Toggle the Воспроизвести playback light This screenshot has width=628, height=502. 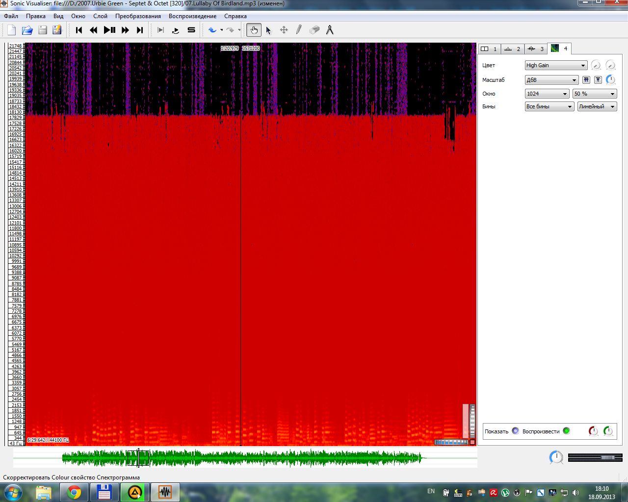[x=566, y=431]
